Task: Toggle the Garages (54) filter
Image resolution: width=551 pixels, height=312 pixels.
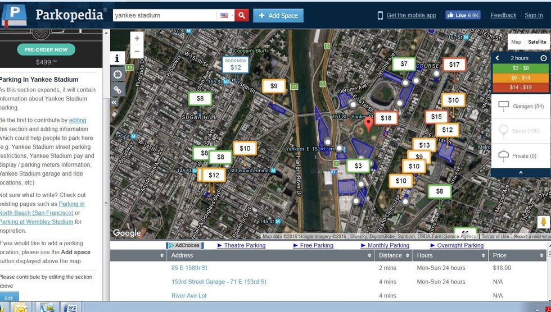Action: pyautogui.click(x=521, y=106)
